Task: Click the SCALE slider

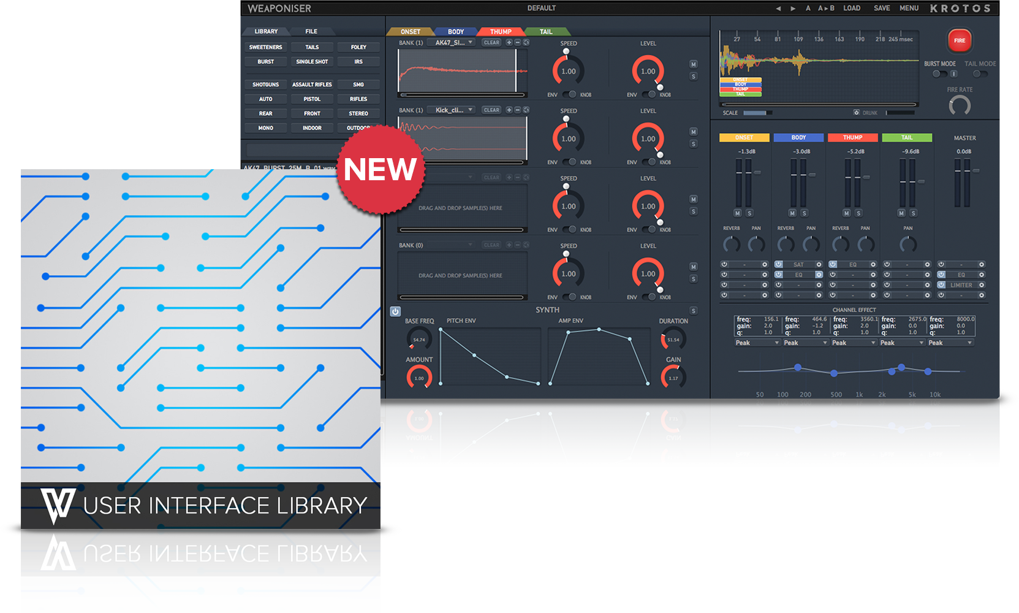Action: pyautogui.click(x=756, y=113)
